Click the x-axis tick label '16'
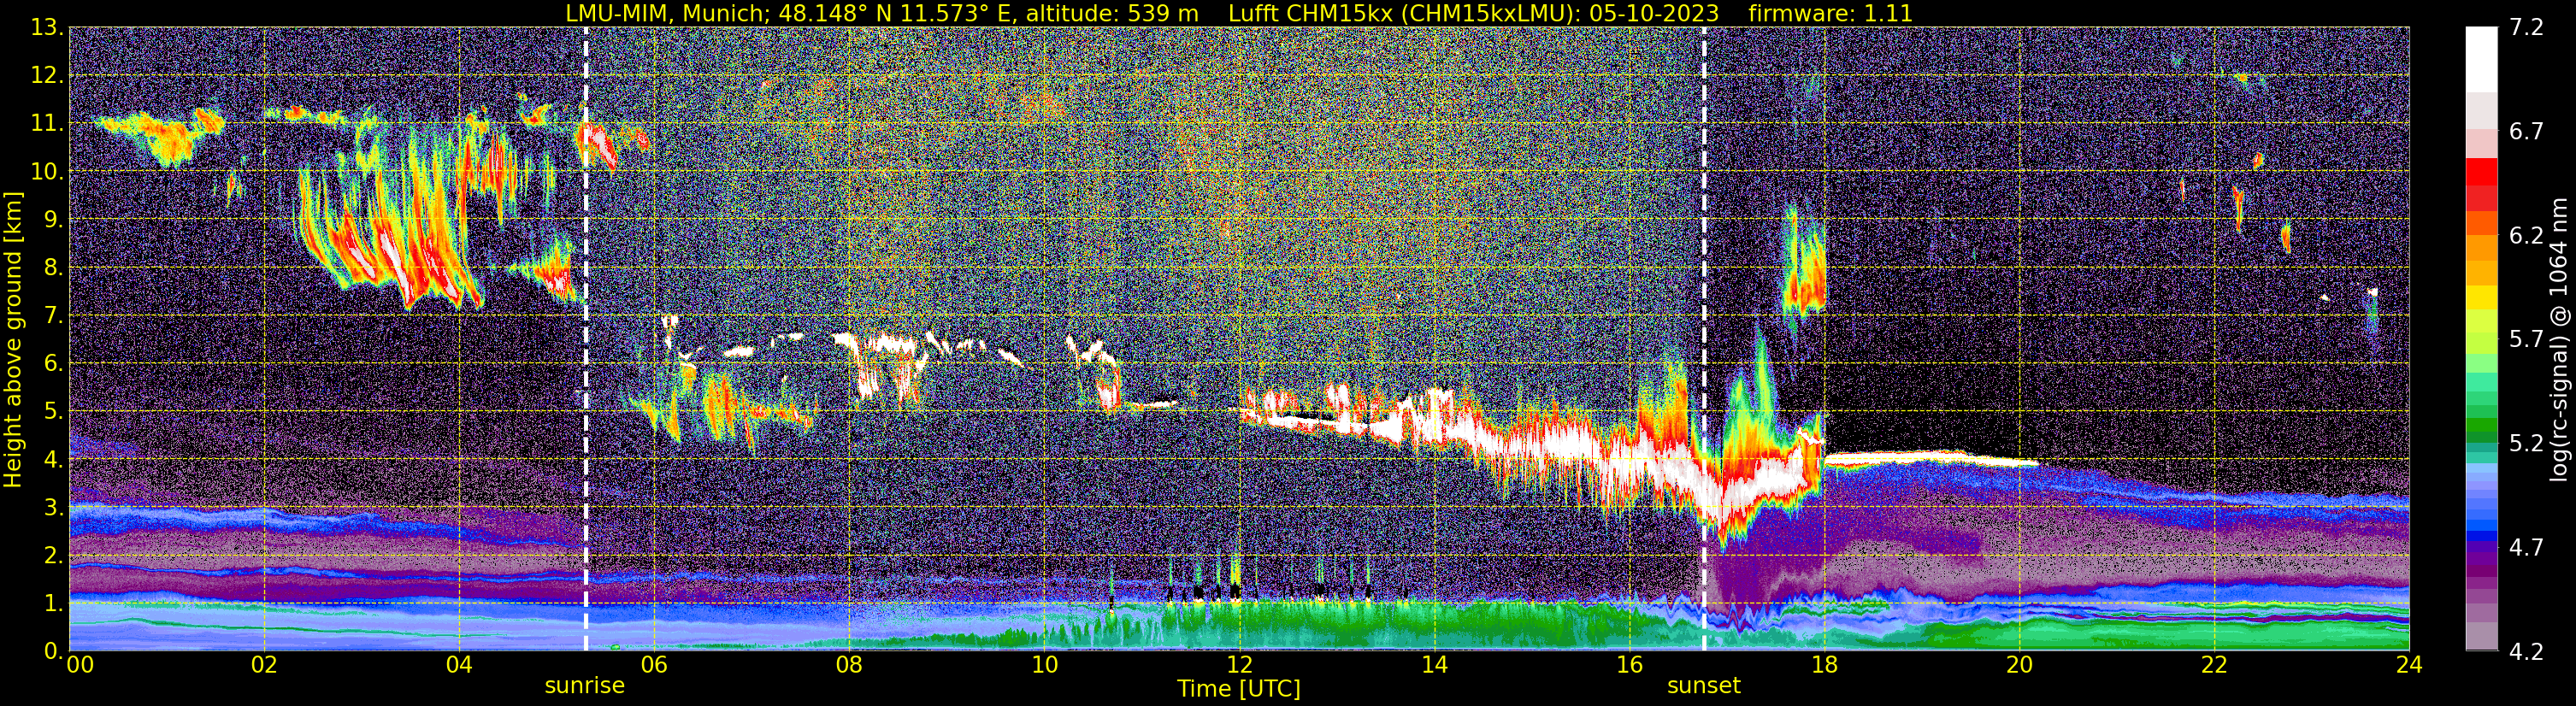Screen dimensions: 2576x706 pos(1629,665)
